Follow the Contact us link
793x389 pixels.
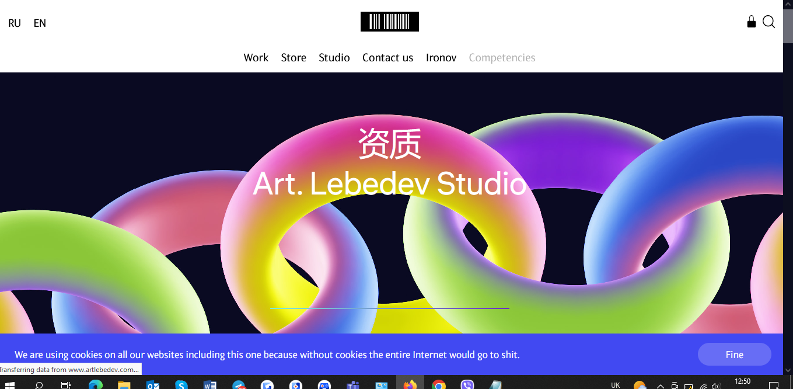pyautogui.click(x=387, y=57)
